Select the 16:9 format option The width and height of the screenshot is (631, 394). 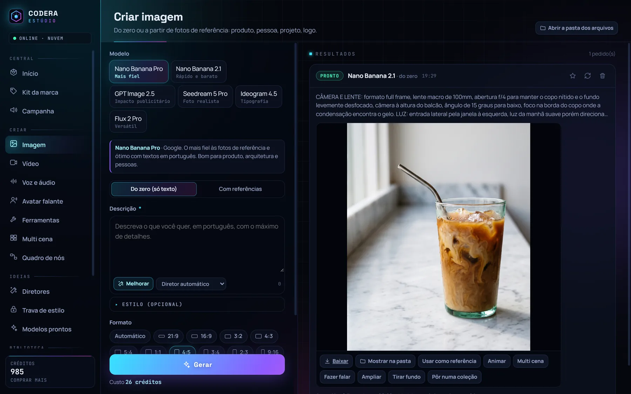202,336
